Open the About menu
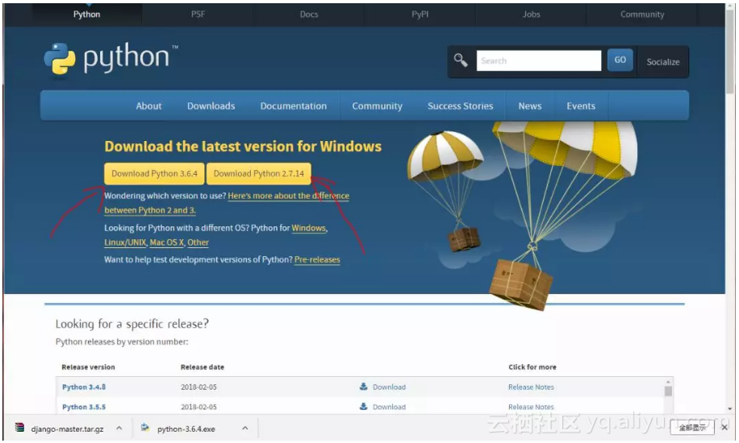 coord(148,106)
